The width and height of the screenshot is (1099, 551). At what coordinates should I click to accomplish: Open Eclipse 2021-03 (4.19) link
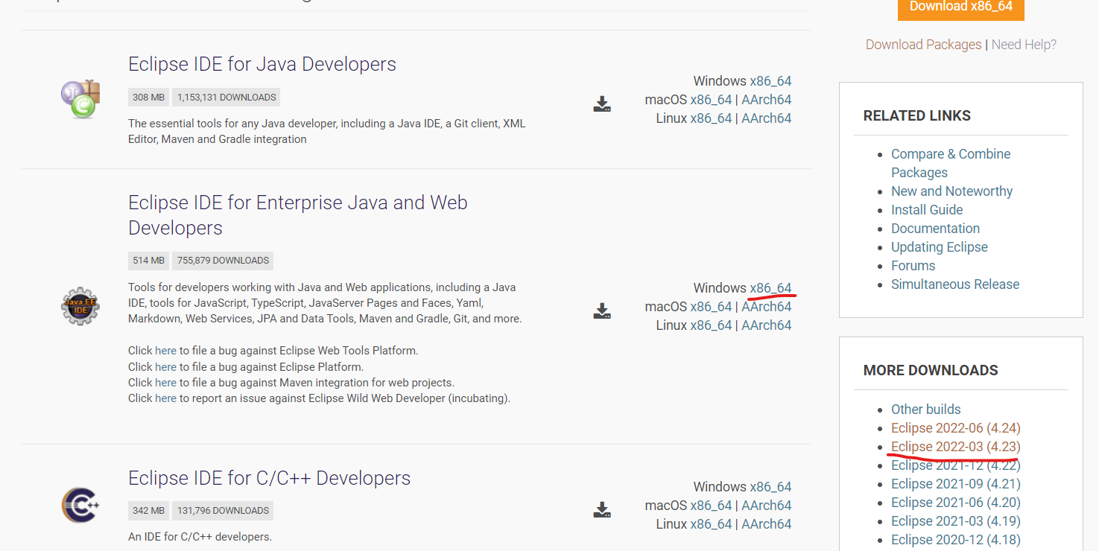tap(956, 521)
